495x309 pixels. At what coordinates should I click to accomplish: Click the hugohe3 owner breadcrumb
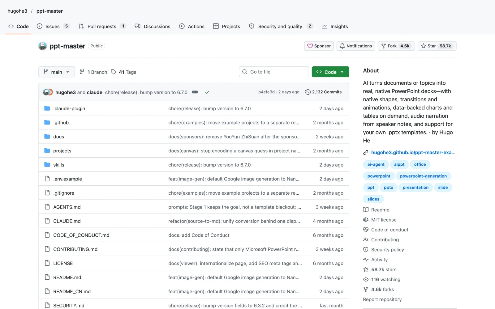click(x=17, y=11)
